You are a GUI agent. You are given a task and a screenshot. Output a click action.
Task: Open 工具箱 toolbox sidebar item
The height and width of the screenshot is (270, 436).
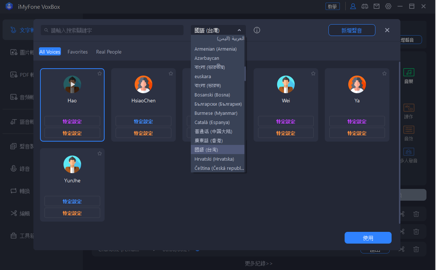pos(22,236)
